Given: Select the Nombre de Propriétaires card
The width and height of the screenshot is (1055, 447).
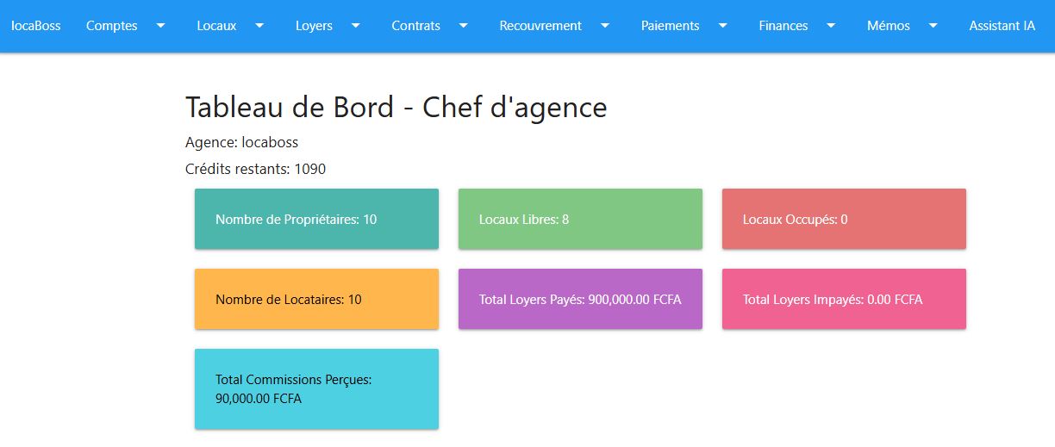Looking at the screenshot, I should (x=316, y=220).
